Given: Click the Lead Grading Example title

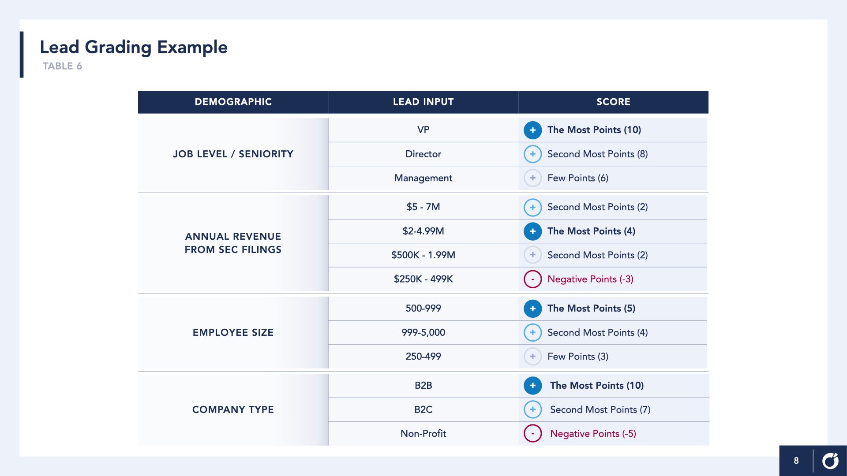Looking at the screenshot, I should 134,47.
